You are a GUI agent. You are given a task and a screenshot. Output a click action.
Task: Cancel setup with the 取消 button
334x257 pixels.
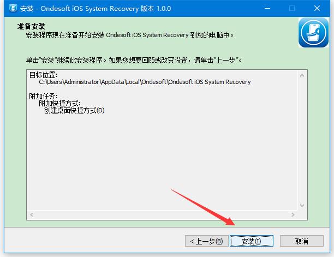click(302, 241)
